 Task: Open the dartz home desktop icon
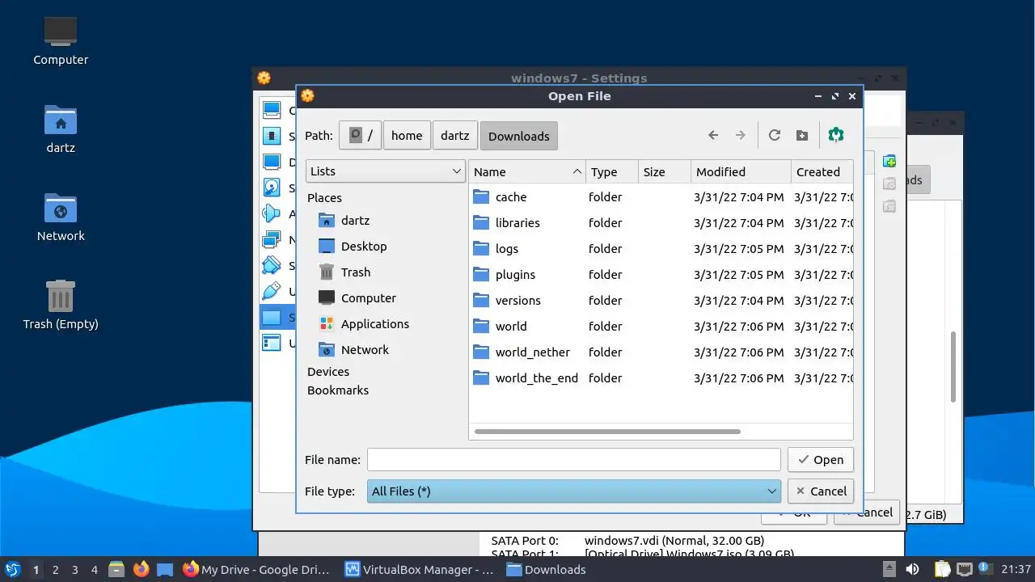pos(61,129)
